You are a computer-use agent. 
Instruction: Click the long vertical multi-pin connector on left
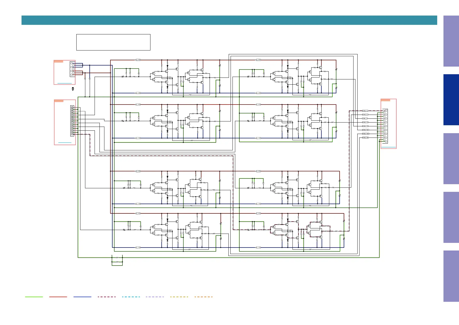click(x=72, y=121)
